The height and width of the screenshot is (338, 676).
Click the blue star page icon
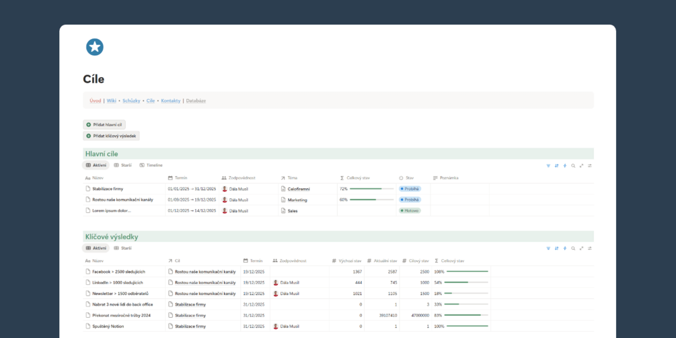[x=95, y=47]
